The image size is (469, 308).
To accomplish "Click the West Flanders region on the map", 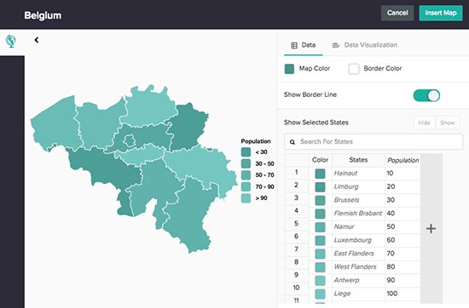I will coord(55,124).
